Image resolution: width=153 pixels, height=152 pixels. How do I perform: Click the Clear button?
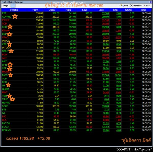[147, 6]
